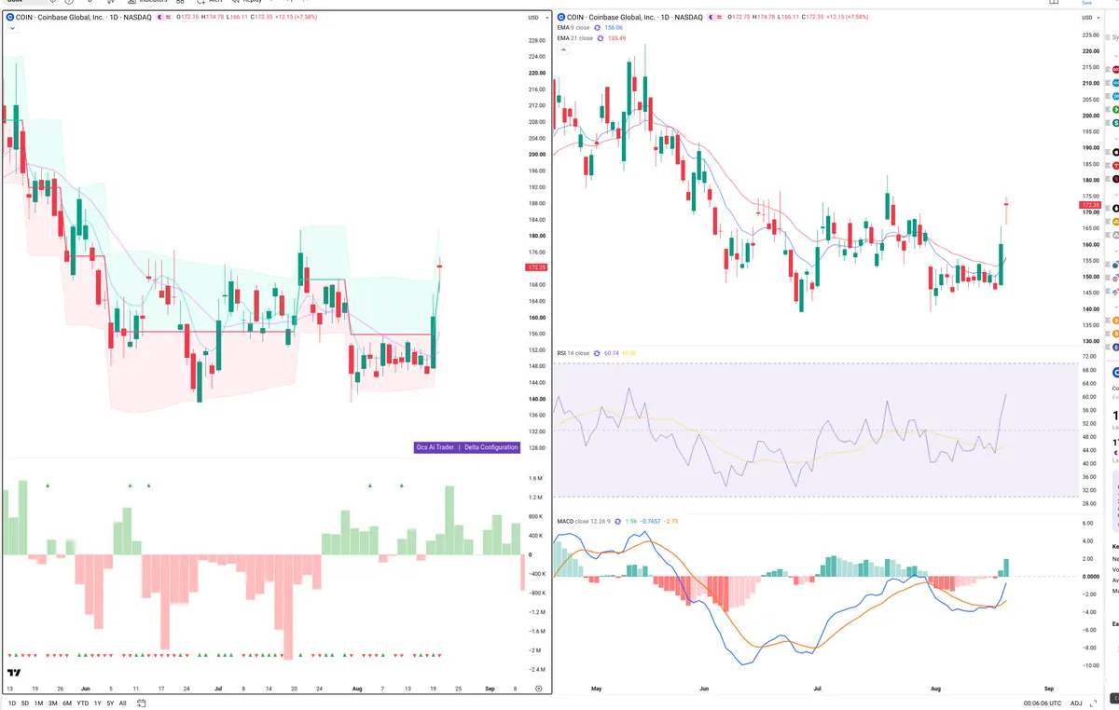Select the 1M time range
The height and width of the screenshot is (710, 1119).
coord(38,703)
